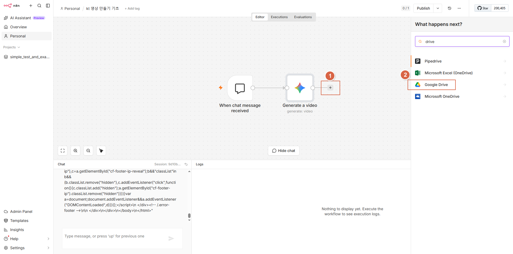The width and height of the screenshot is (513, 254).
Task: Collapse the sidebar with the panel icon
Action: point(48,6)
